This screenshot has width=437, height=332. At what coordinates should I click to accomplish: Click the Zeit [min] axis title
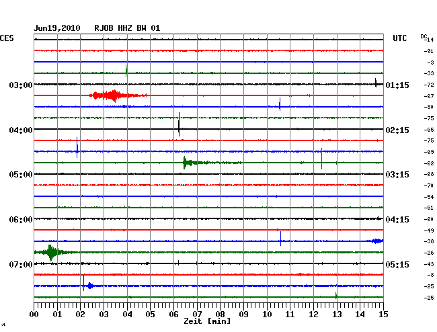[207, 321]
